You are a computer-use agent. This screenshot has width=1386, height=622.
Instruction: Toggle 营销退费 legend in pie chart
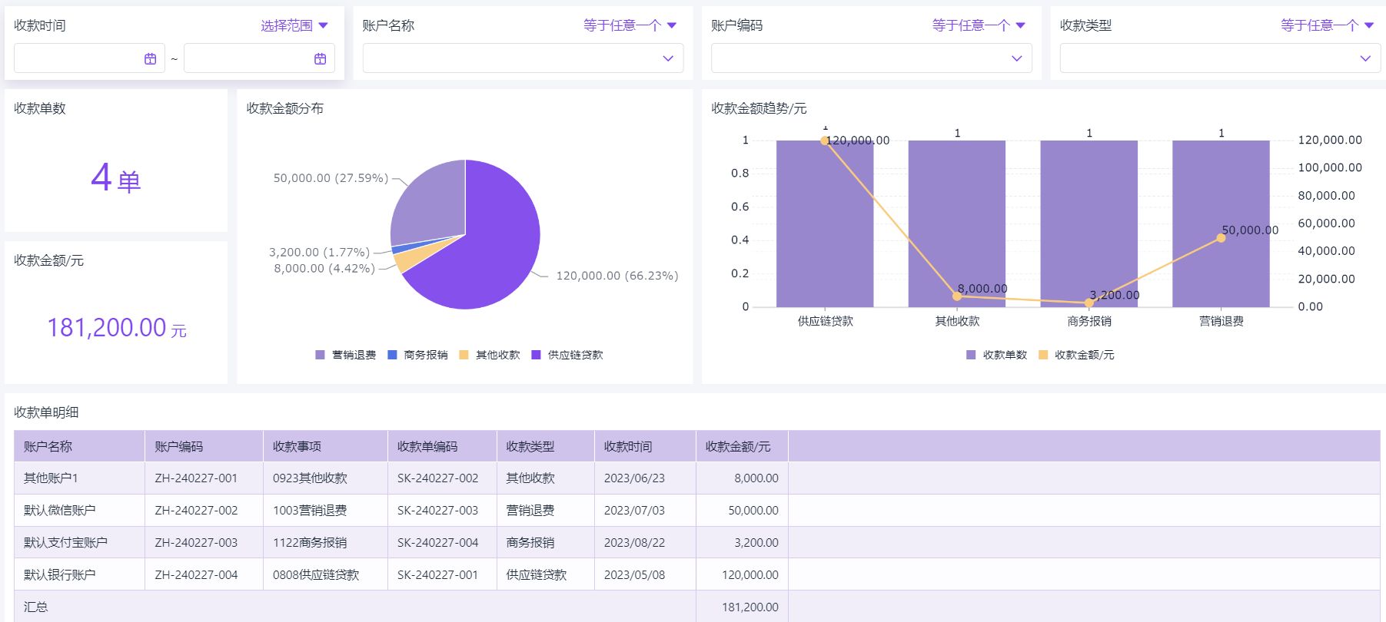pyautogui.click(x=346, y=355)
